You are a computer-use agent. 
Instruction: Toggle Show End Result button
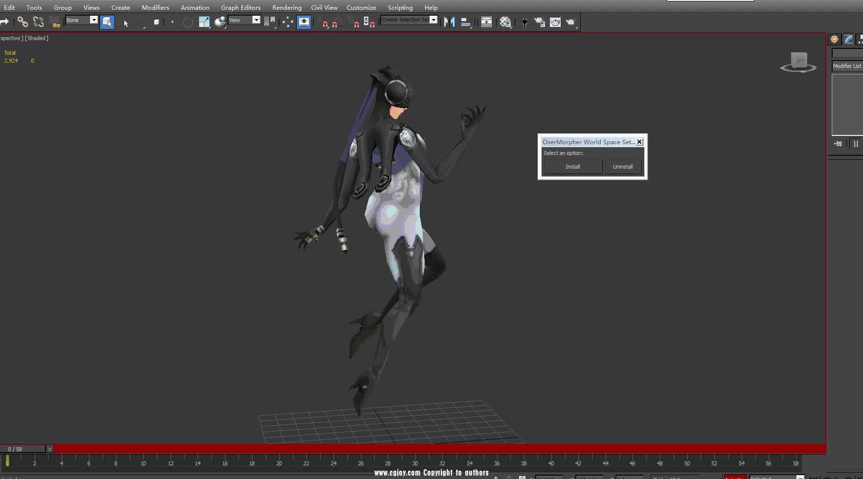click(x=856, y=144)
